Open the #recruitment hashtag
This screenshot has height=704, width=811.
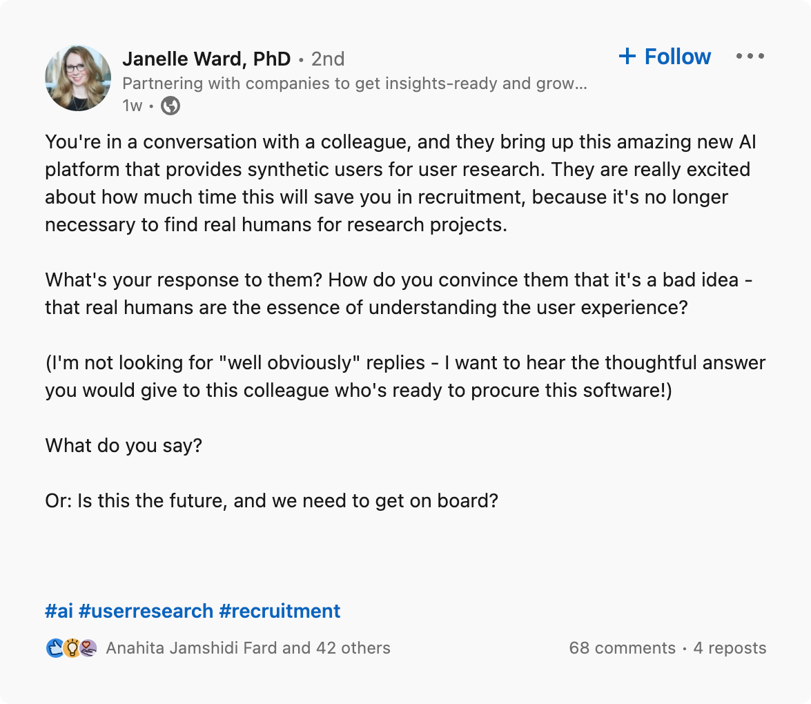pyautogui.click(x=280, y=611)
